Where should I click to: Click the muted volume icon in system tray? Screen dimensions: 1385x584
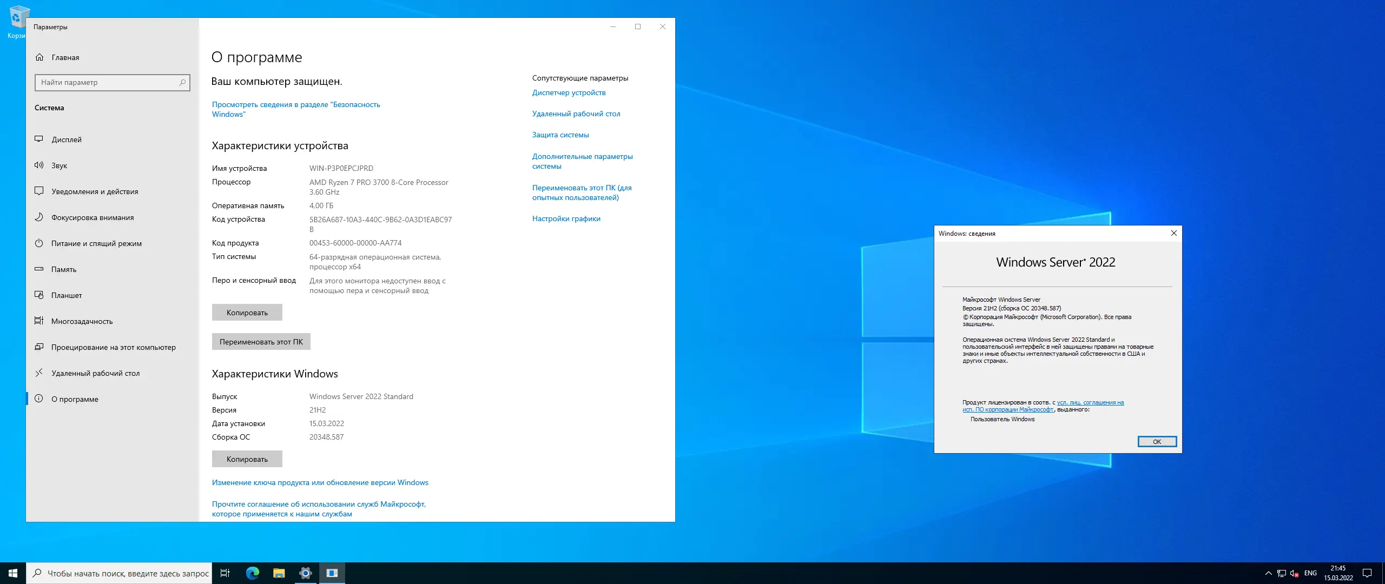(x=1294, y=573)
